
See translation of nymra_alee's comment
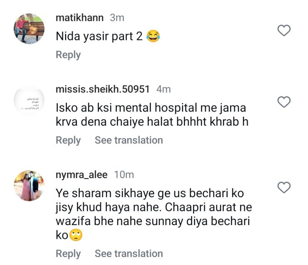129,253
